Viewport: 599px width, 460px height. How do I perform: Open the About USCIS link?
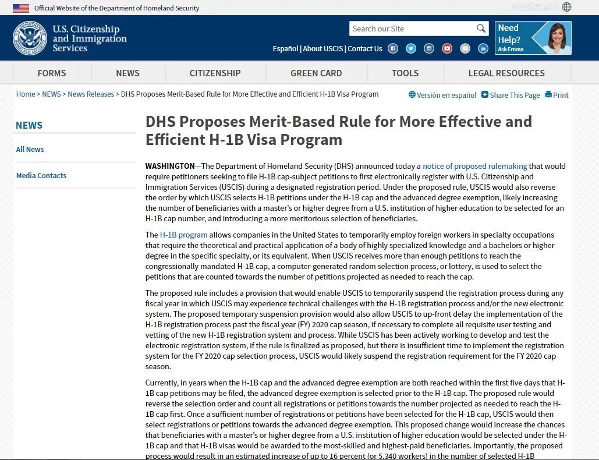tap(323, 48)
